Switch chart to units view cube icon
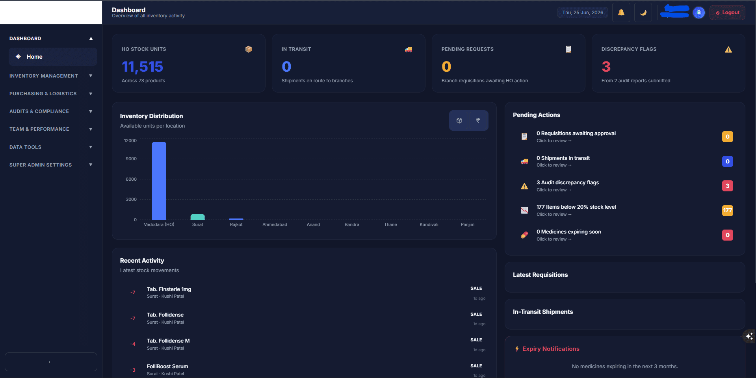This screenshot has height=378, width=756. (x=459, y=120)
